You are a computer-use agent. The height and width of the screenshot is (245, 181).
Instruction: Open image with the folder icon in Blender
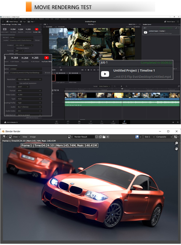coord(104,137)
